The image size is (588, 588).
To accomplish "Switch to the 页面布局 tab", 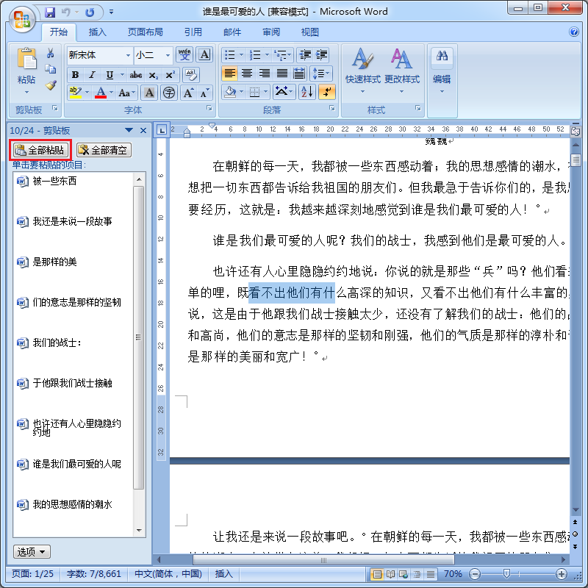I will 145,32.
